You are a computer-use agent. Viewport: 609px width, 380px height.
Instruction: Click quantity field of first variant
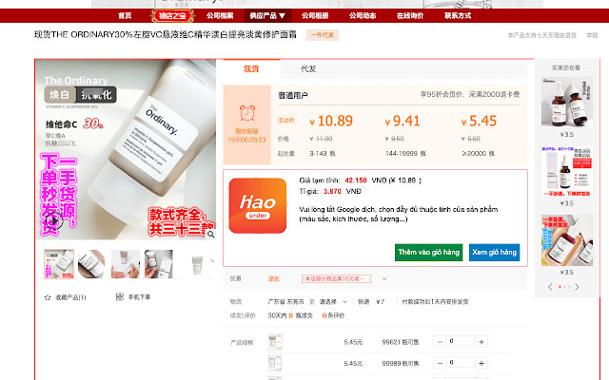click(461, 341)
